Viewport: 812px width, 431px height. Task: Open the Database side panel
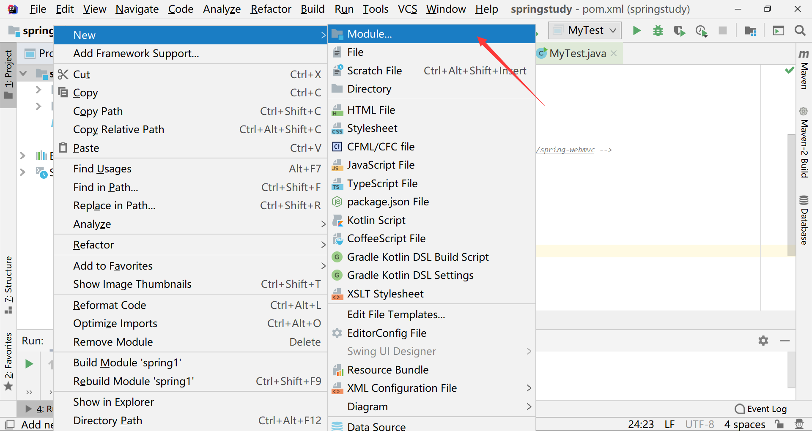tap(804, 220)
